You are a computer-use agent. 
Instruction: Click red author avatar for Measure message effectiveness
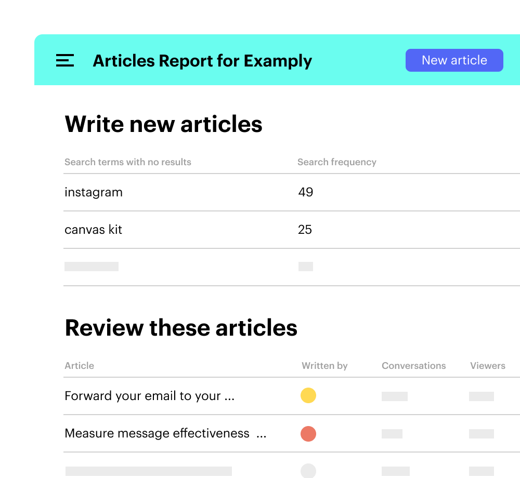pyautogui.click(x=308, y=434)
